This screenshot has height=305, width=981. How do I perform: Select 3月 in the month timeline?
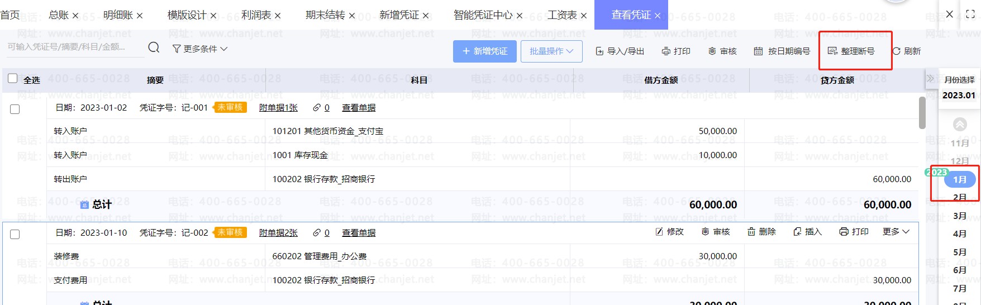(959, 216)
